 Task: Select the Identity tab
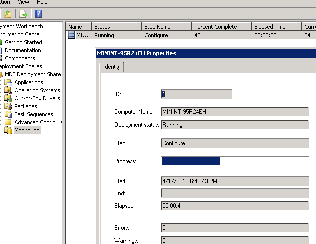pos(112,67)
